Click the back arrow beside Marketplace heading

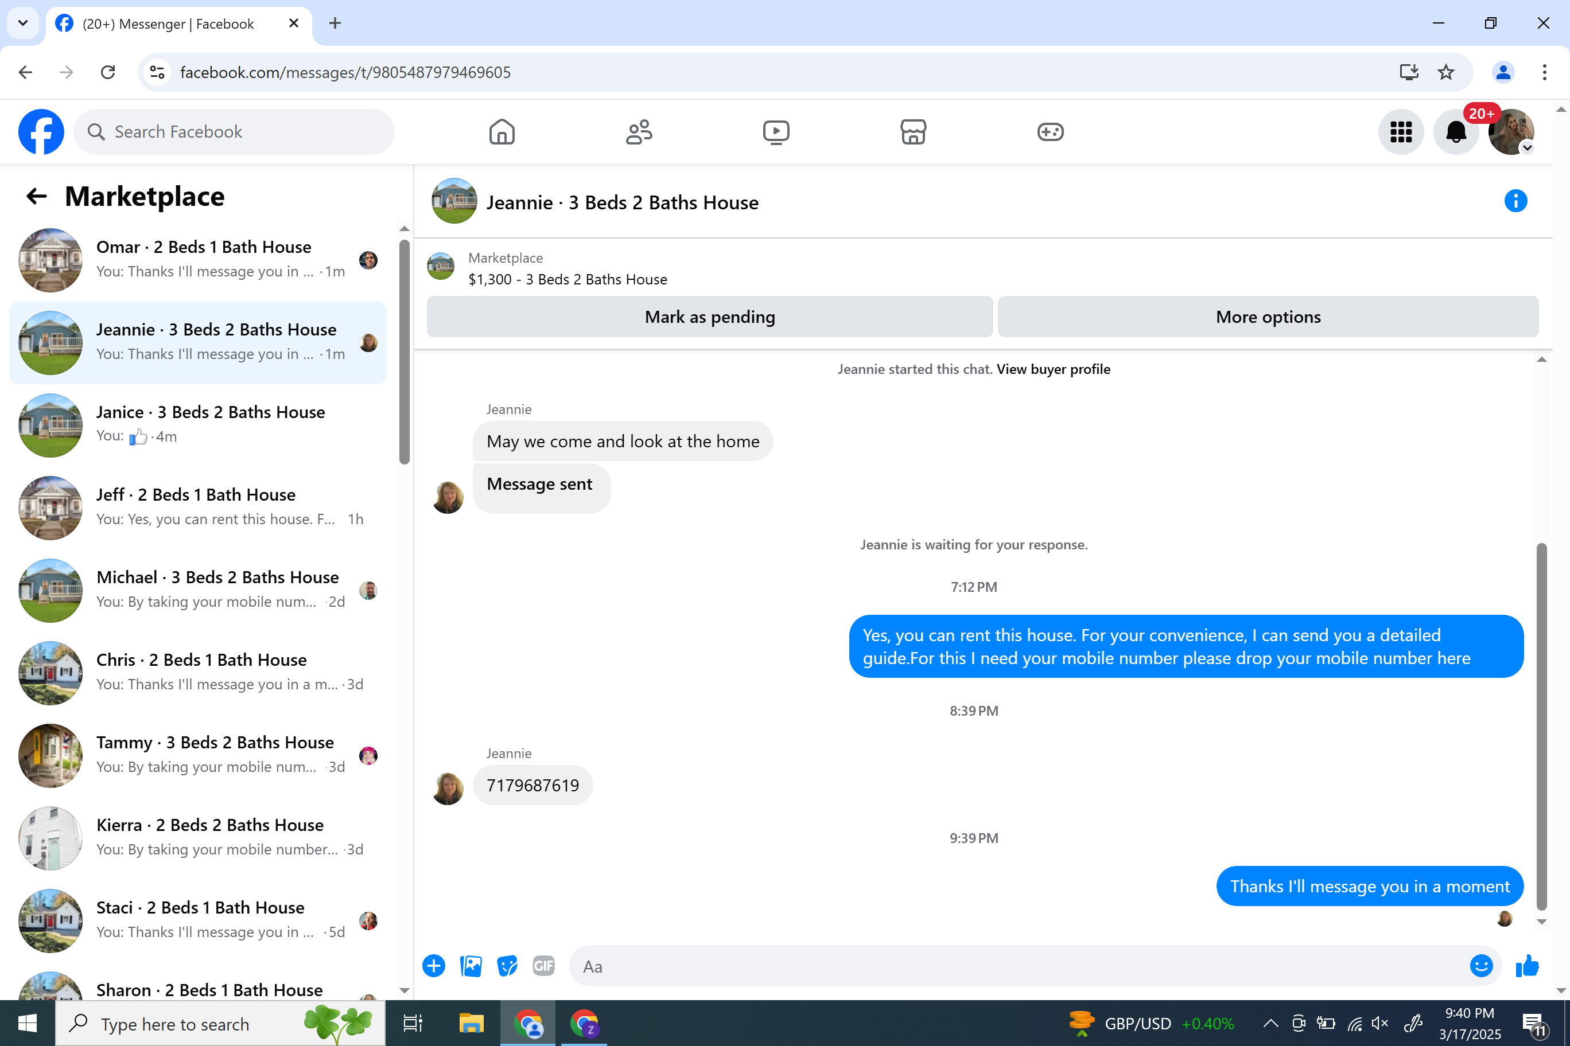[36, 196]
